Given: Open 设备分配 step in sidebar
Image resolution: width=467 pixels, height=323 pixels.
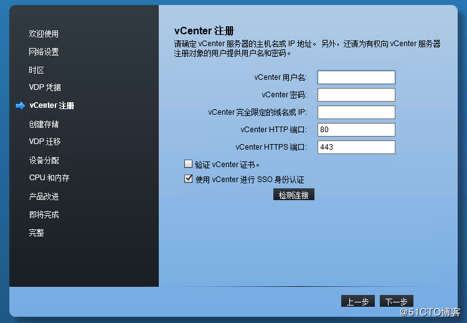Looking at the screenshot, I should click(x=44, y=160).
